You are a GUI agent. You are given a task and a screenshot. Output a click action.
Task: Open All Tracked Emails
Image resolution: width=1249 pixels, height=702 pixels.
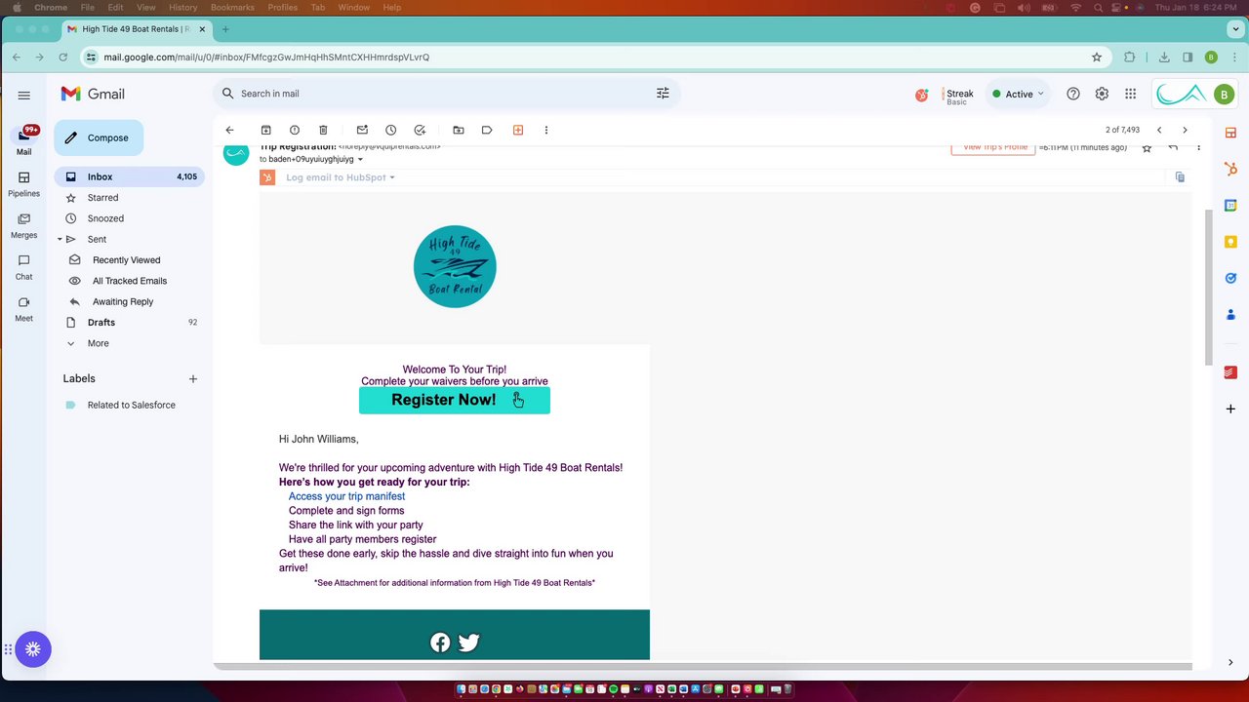point(130,281)
